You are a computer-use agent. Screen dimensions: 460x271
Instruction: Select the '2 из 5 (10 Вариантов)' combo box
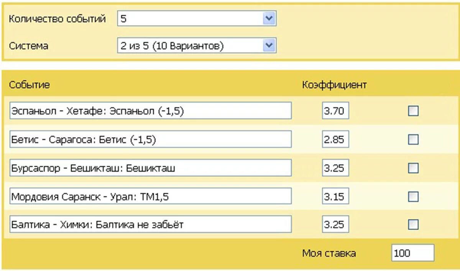(x=197, y=45)
